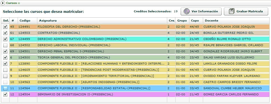Click teacher OVIEDO FARFAN KLEYVER LAUREANO
The width and height of the screenshot is (271, 104).
tap(232, 76)
